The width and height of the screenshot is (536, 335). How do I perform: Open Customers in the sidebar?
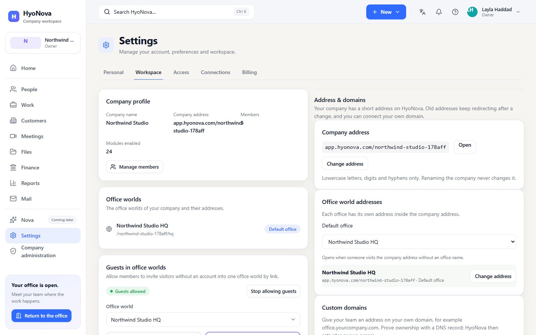click(43, 121)
